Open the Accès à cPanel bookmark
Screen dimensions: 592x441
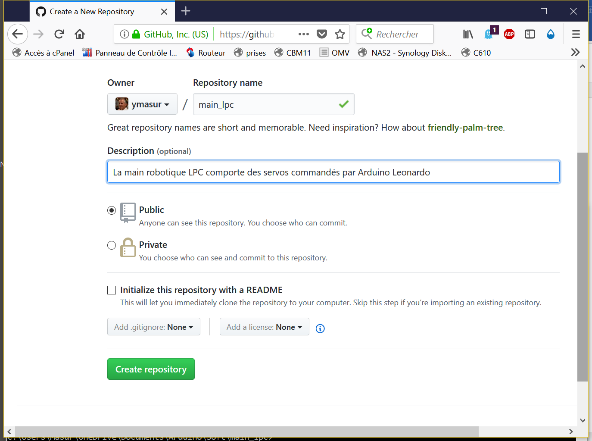(44, 53)
